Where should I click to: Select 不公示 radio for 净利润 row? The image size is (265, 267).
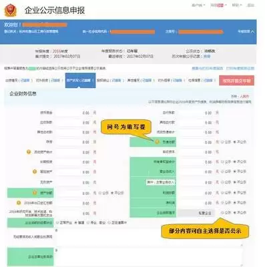(x=234, y=203)
